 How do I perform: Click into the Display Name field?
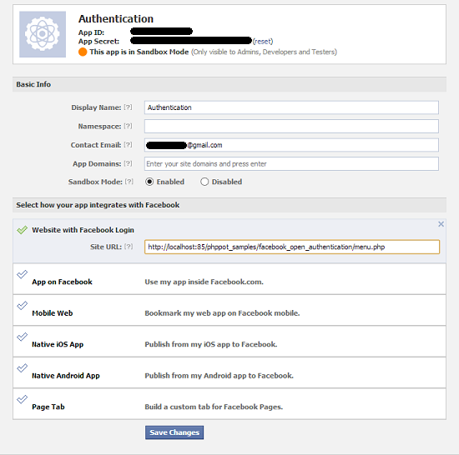291,107
